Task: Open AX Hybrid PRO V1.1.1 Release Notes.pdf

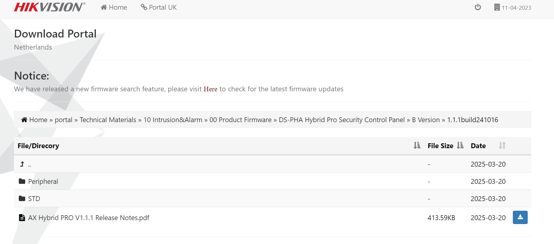Action: pos(89,218)
